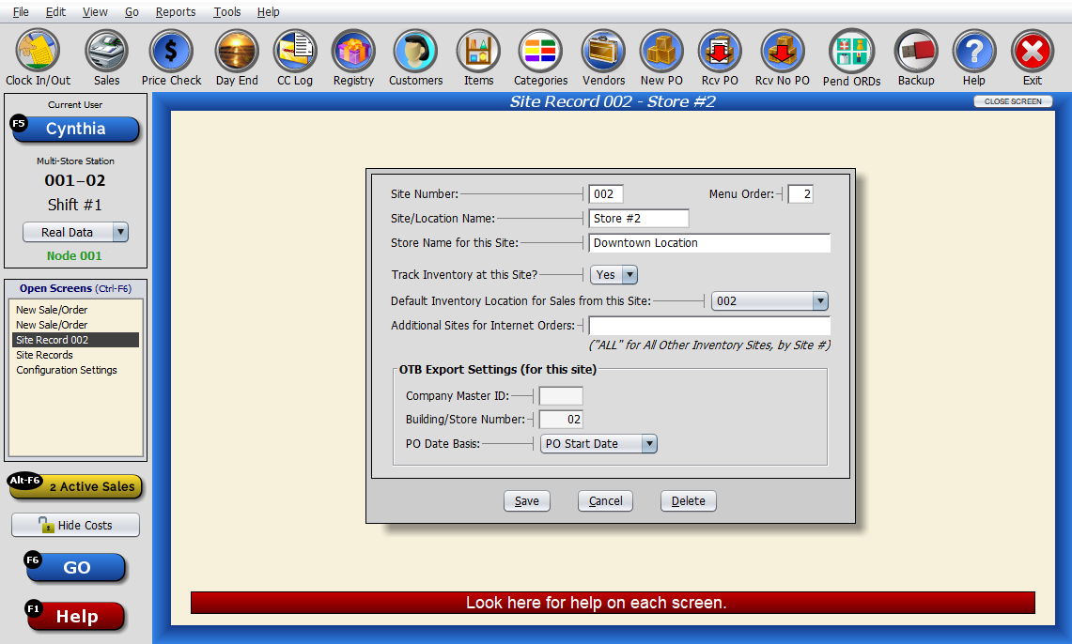Start a Backup

pos(916,57)
